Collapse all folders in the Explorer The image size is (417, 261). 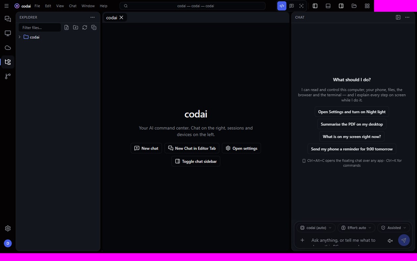(x=94, y=28)
